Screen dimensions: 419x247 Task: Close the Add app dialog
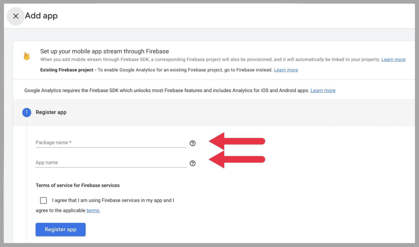click(x=16, y=16)
